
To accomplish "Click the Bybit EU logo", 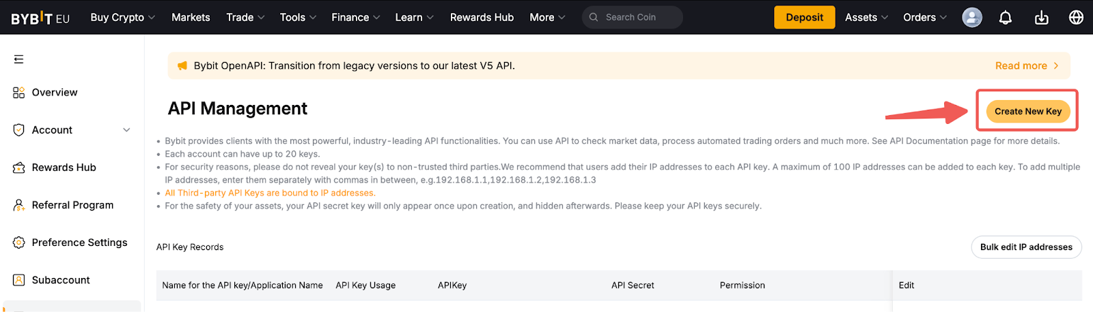I will pyautogui.click(x=40, y=18).
